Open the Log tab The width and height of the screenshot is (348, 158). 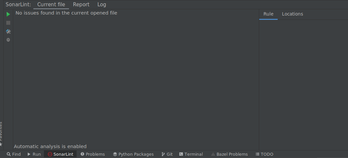[102, 4]
